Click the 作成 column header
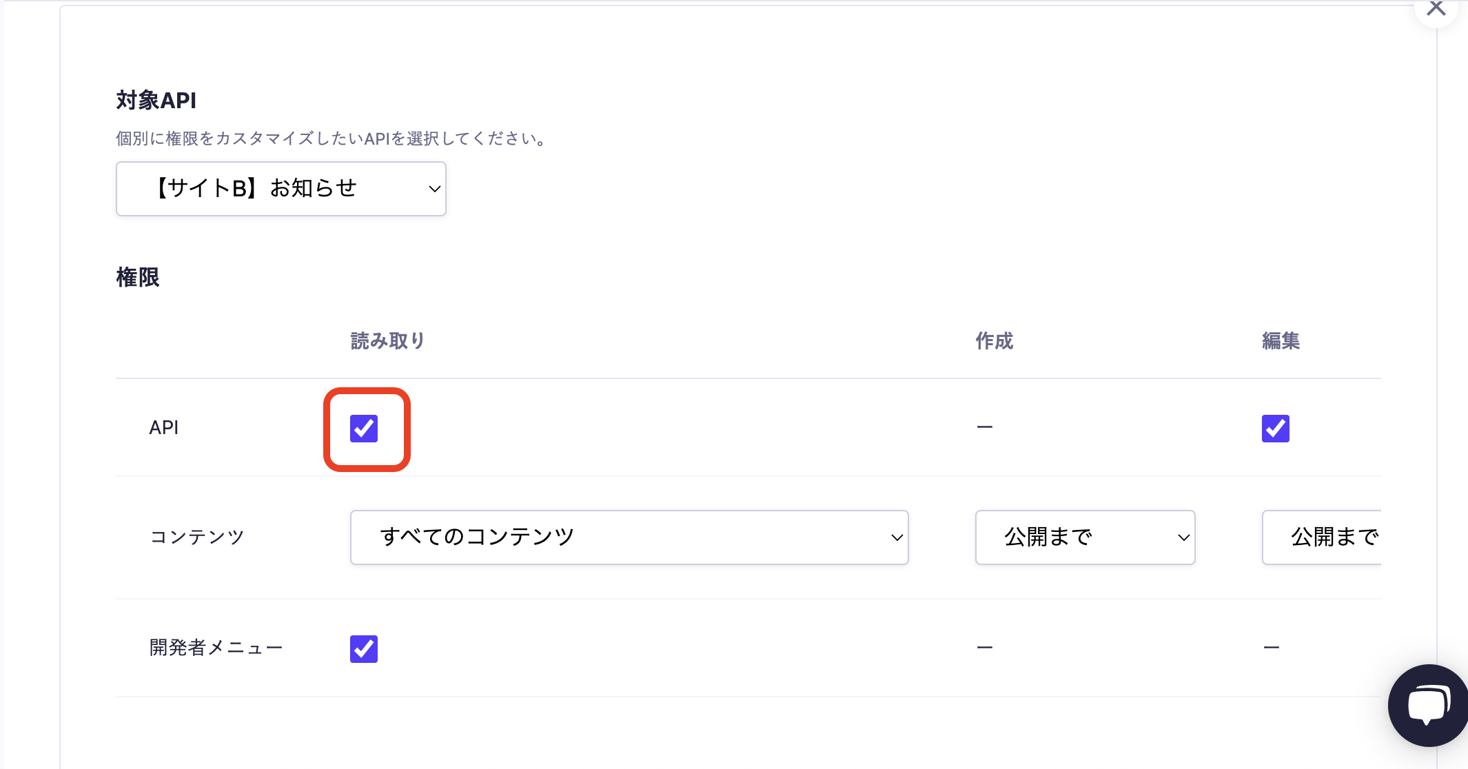The image size is (1468, 769). [994, 341]
